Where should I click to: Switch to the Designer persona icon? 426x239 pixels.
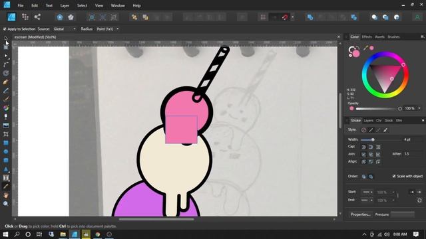tap(11, 17)
